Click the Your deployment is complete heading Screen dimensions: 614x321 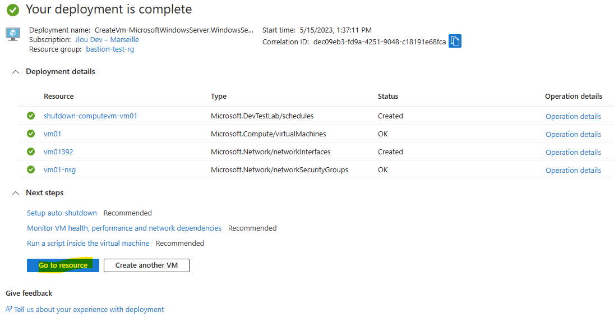point(109,10)
